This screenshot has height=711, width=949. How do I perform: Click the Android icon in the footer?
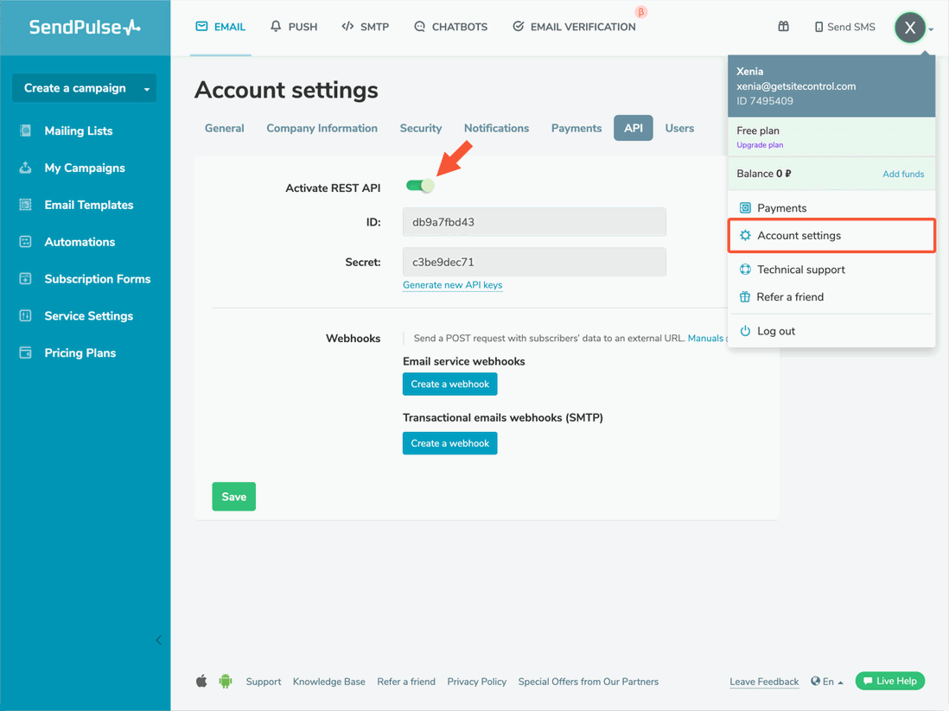[x=225, y=681]
